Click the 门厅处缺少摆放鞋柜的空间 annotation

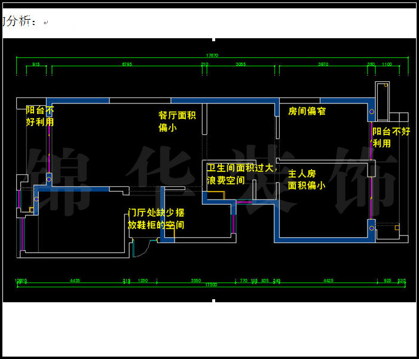tap(156, 219)
